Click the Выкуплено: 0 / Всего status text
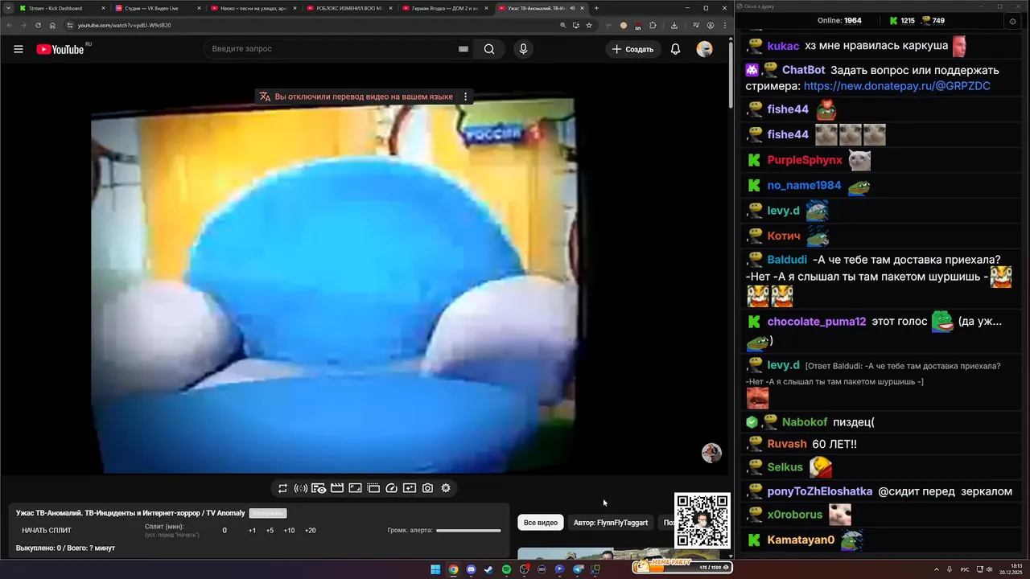1030x579 pixels. click(x=65, y=548)
